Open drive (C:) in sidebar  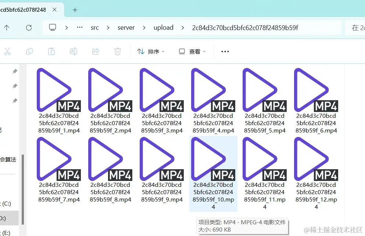6,204
